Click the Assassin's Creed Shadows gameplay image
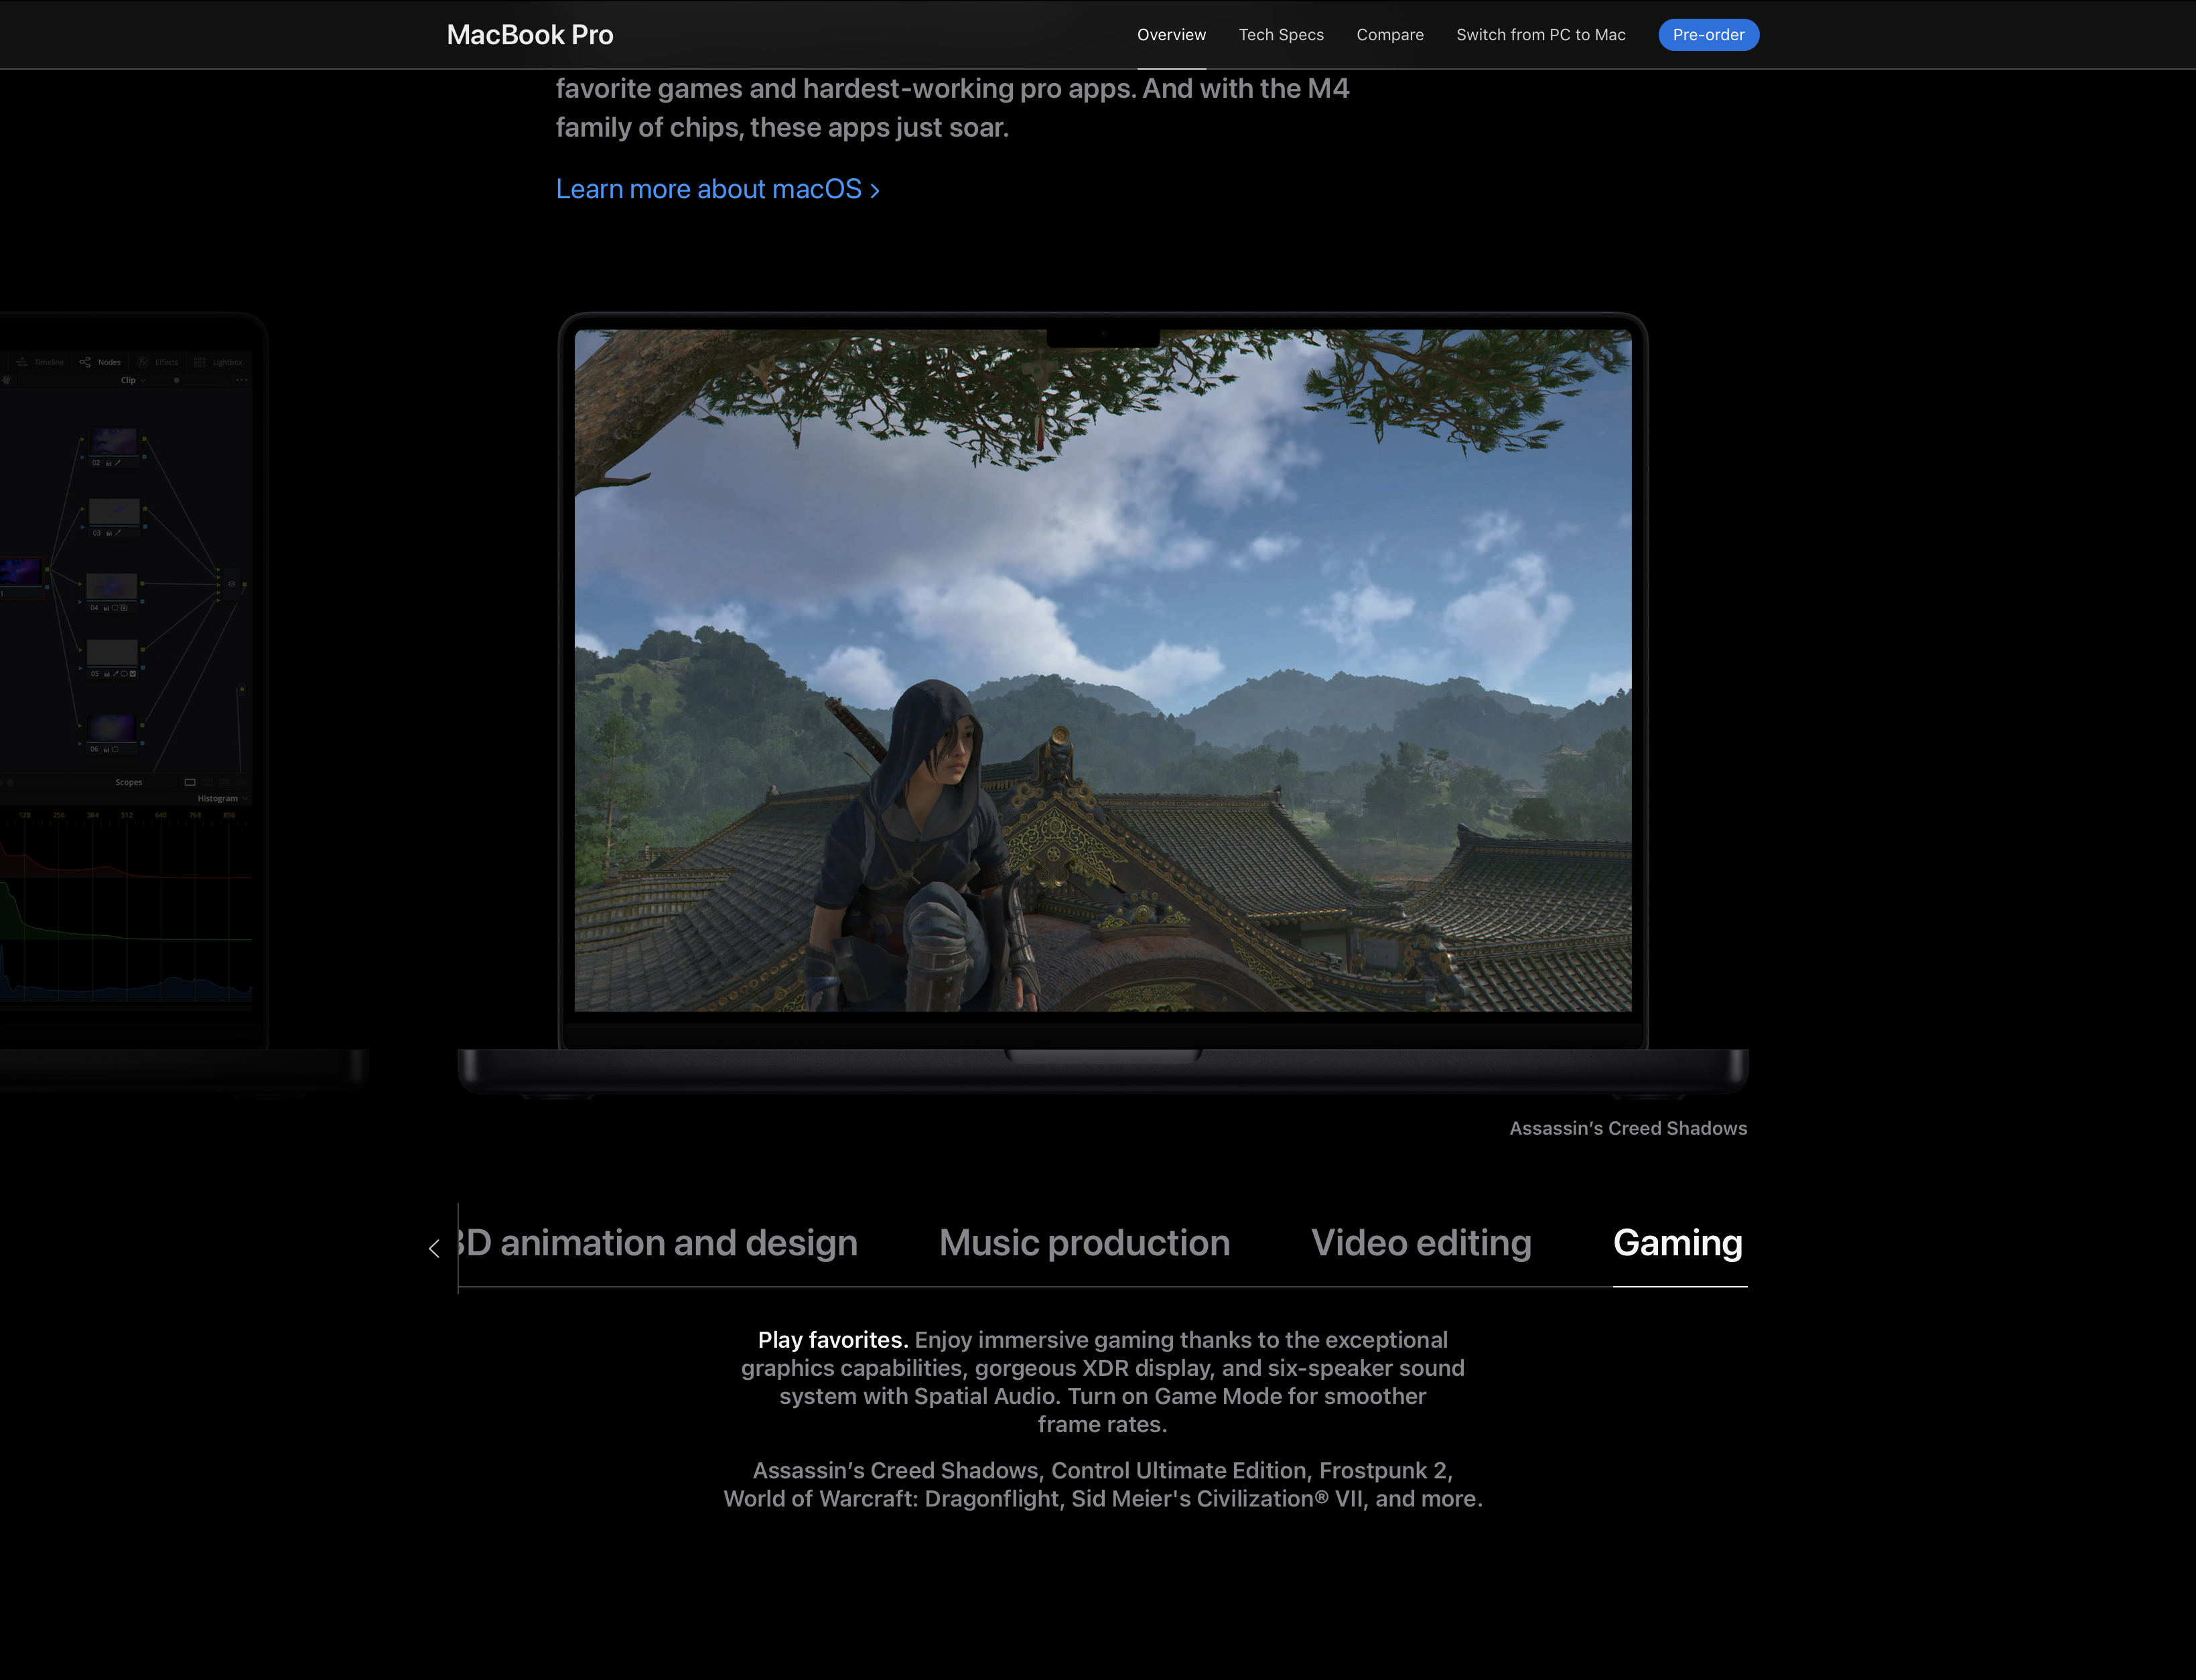This screenshot has width=2196, height=1680. click(x=1103, y=670)
